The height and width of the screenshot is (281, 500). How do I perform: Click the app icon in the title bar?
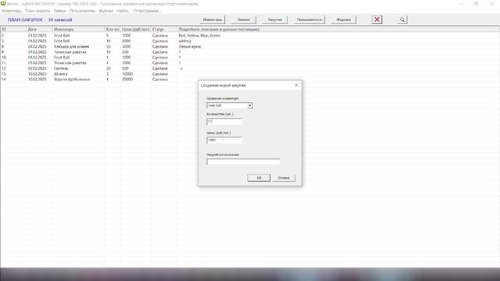coord(3,3)
